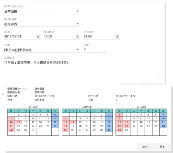Viewport: 173px width, 153px height.
Task: Focus the 人数 number field
Action: [x=95, y=50]
